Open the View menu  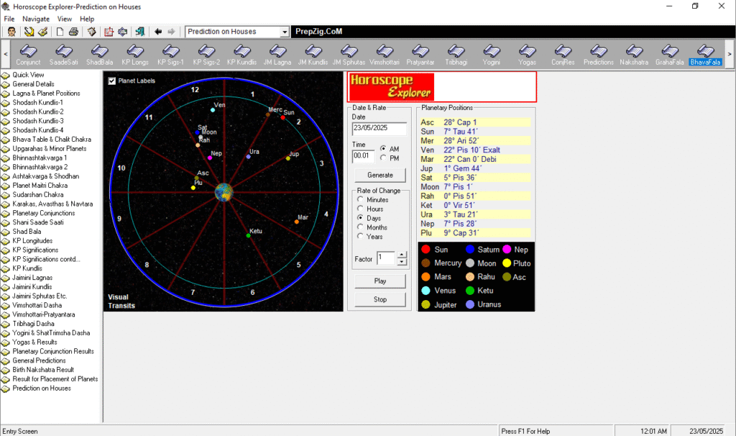(64, 19)
